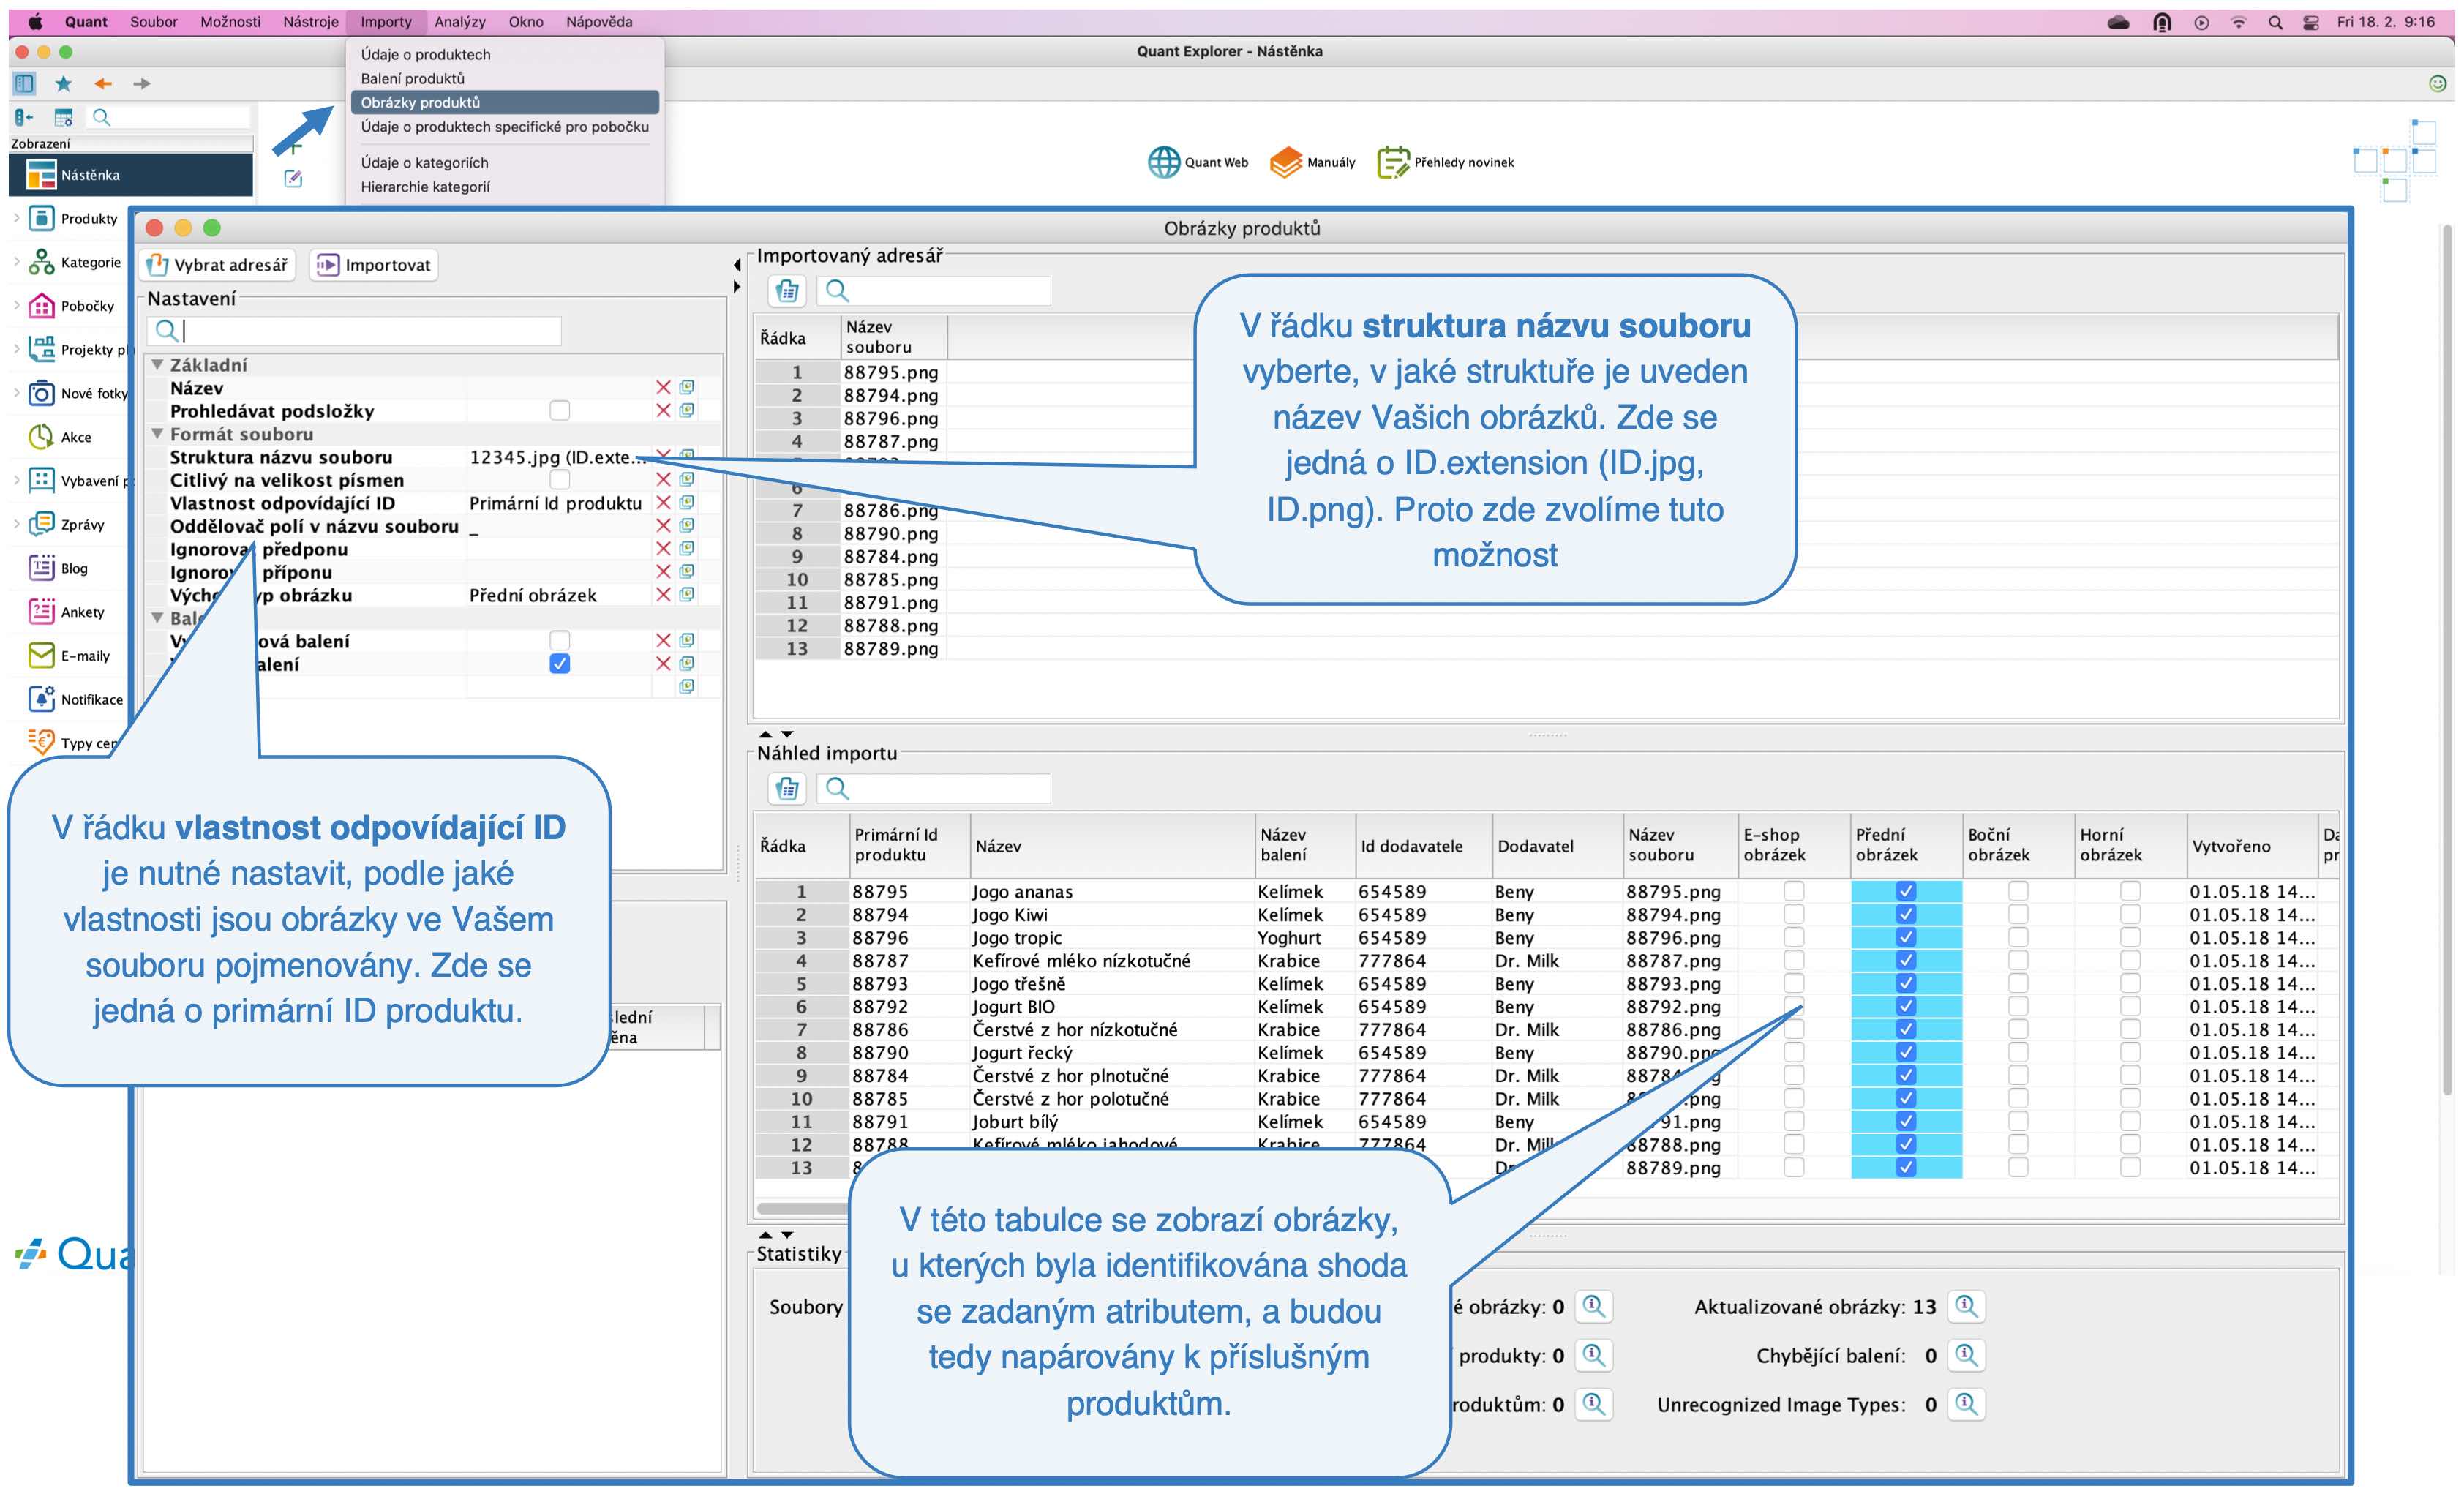Go back with the orange left arrow

[x=102, y=84]
